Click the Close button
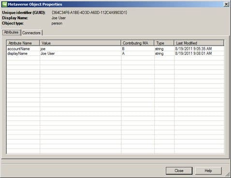This screenshot has width=231, height=178. tap(179, 171)
